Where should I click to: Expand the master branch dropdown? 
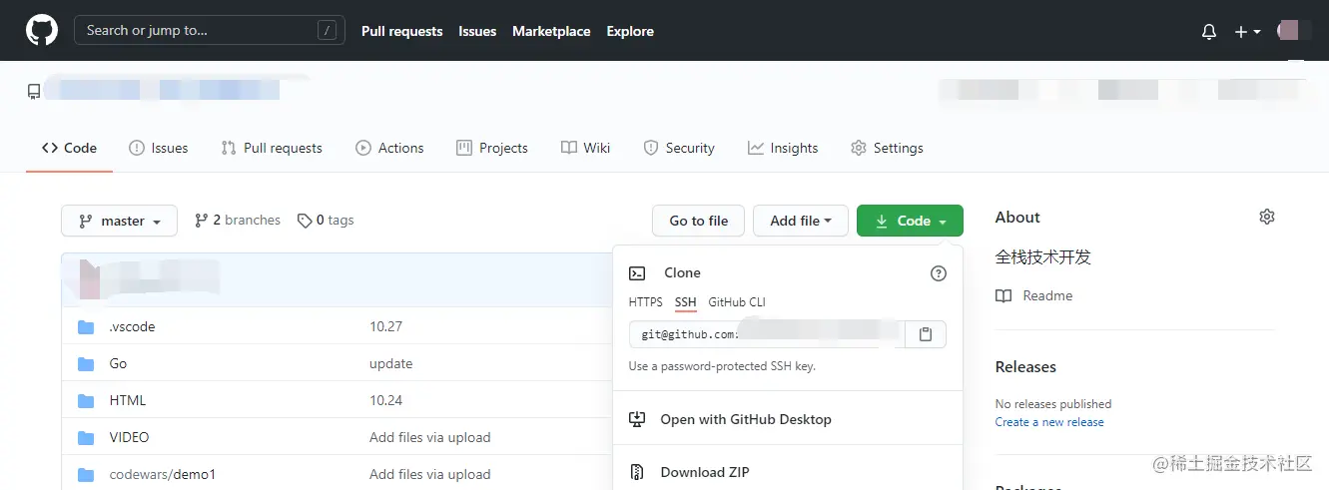(x=119, y=221)
